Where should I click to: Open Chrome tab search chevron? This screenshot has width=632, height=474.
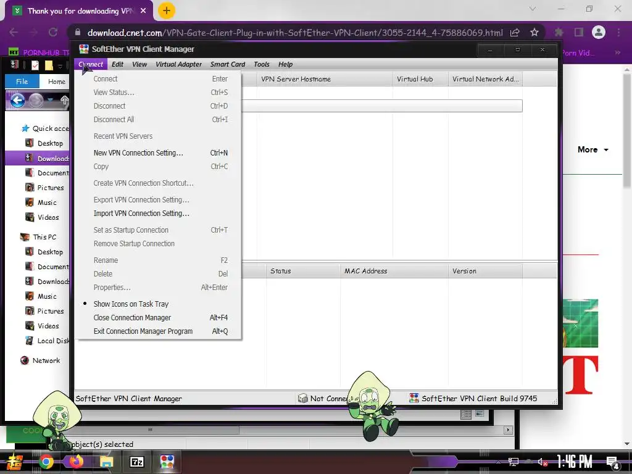tap(533, 9)
